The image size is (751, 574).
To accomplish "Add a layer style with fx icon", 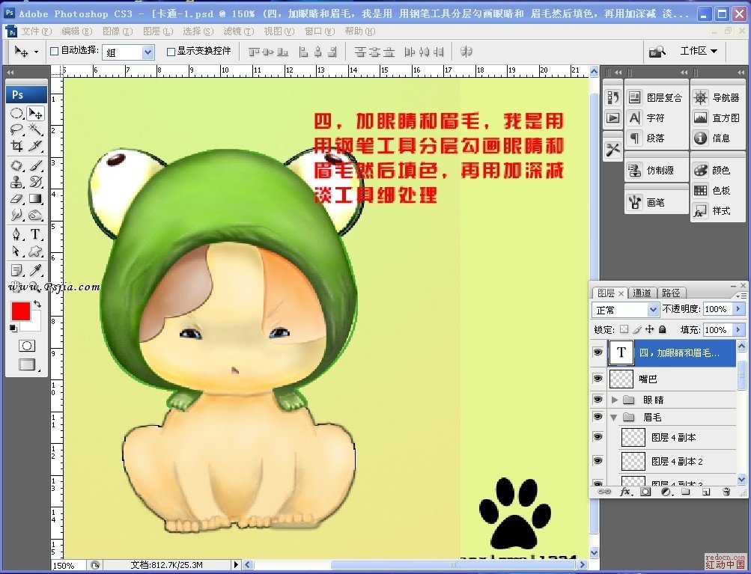I will pyautogui.click(x=625, y=492).
